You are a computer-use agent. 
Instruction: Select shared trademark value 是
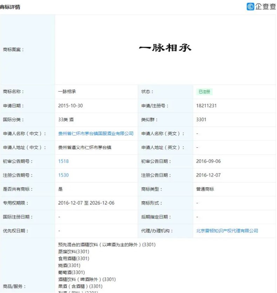point(60,189)
